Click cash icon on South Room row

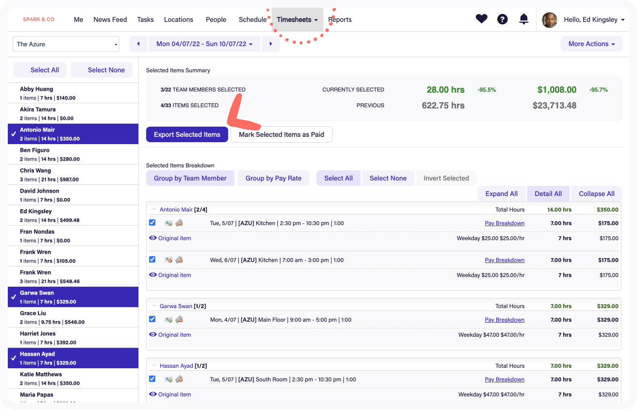[x=179, y=379]
